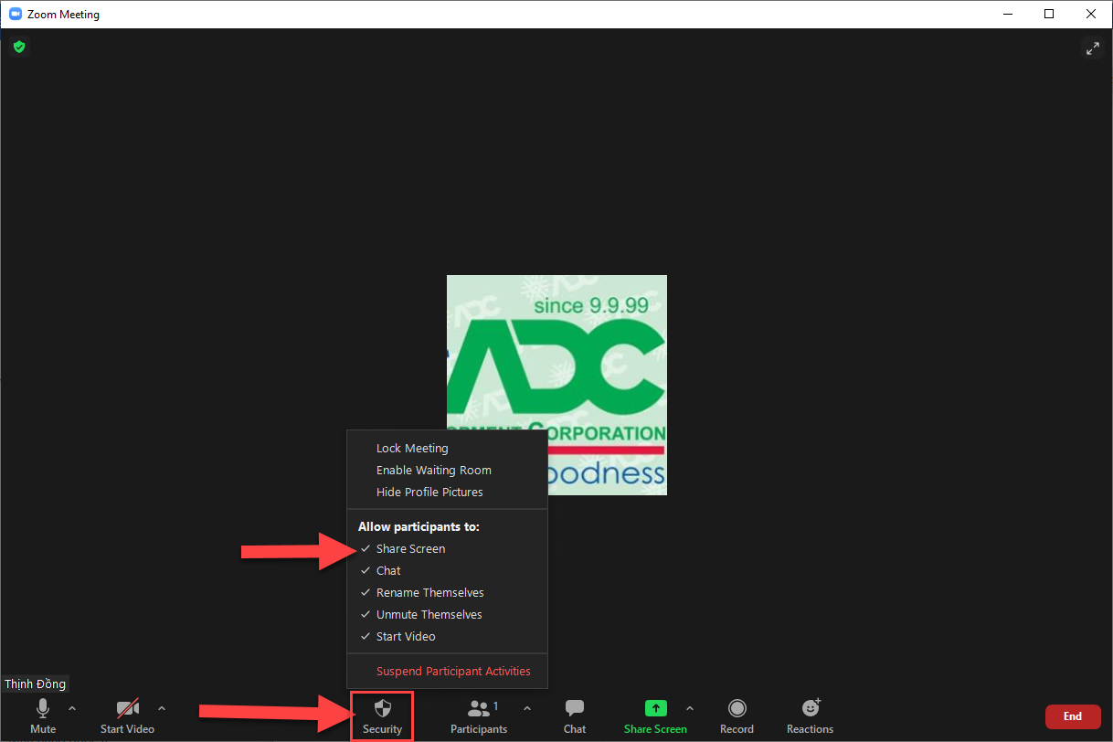Start recording with the Record button
The image size is (1113, 742).
(737, 715)
